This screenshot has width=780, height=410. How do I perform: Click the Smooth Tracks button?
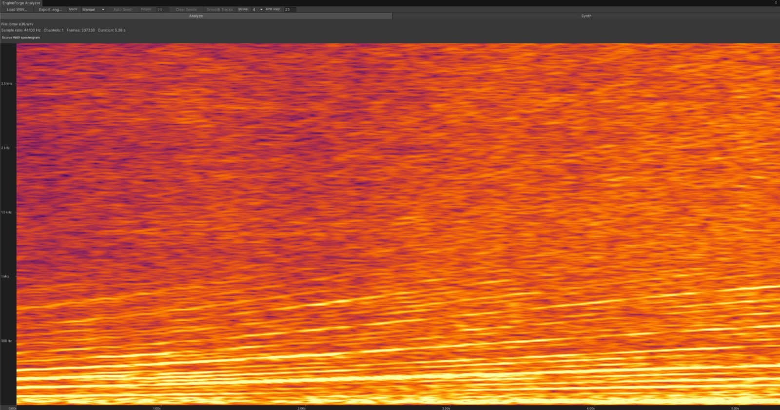tap(219, 9)
